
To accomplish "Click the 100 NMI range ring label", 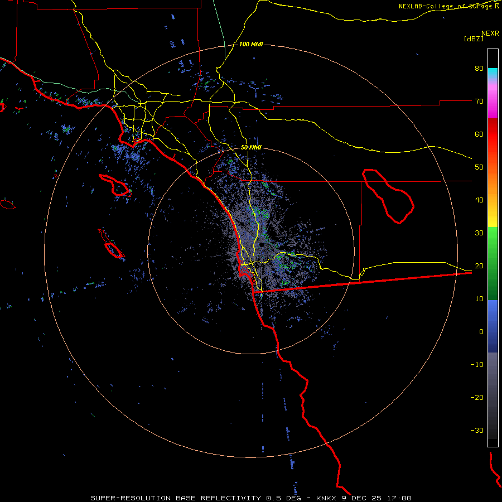I will click(x=251, y=44).
